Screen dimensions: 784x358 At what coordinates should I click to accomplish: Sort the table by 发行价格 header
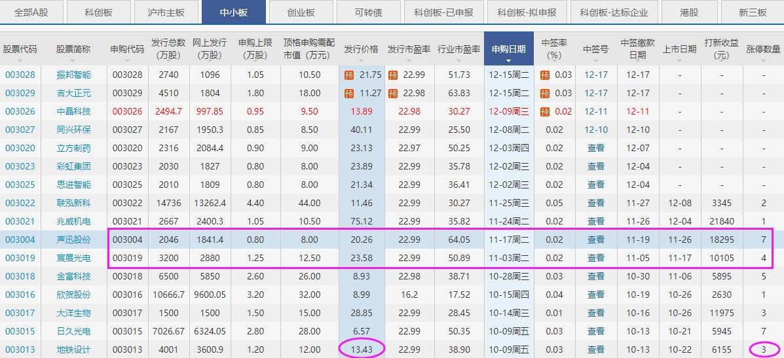click(362, 49)
